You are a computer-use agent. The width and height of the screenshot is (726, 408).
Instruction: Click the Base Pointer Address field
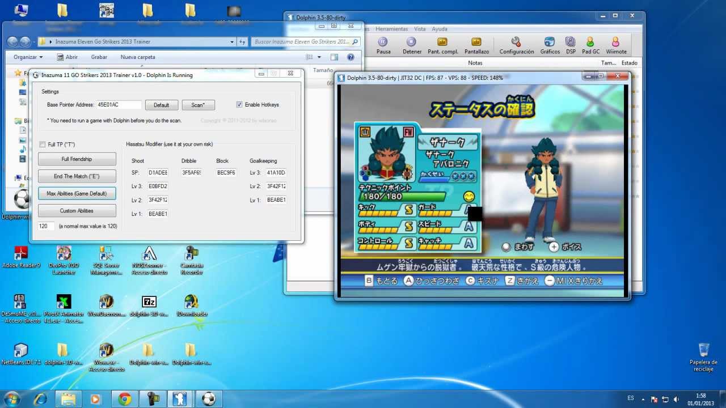click(x=119, y=105)
